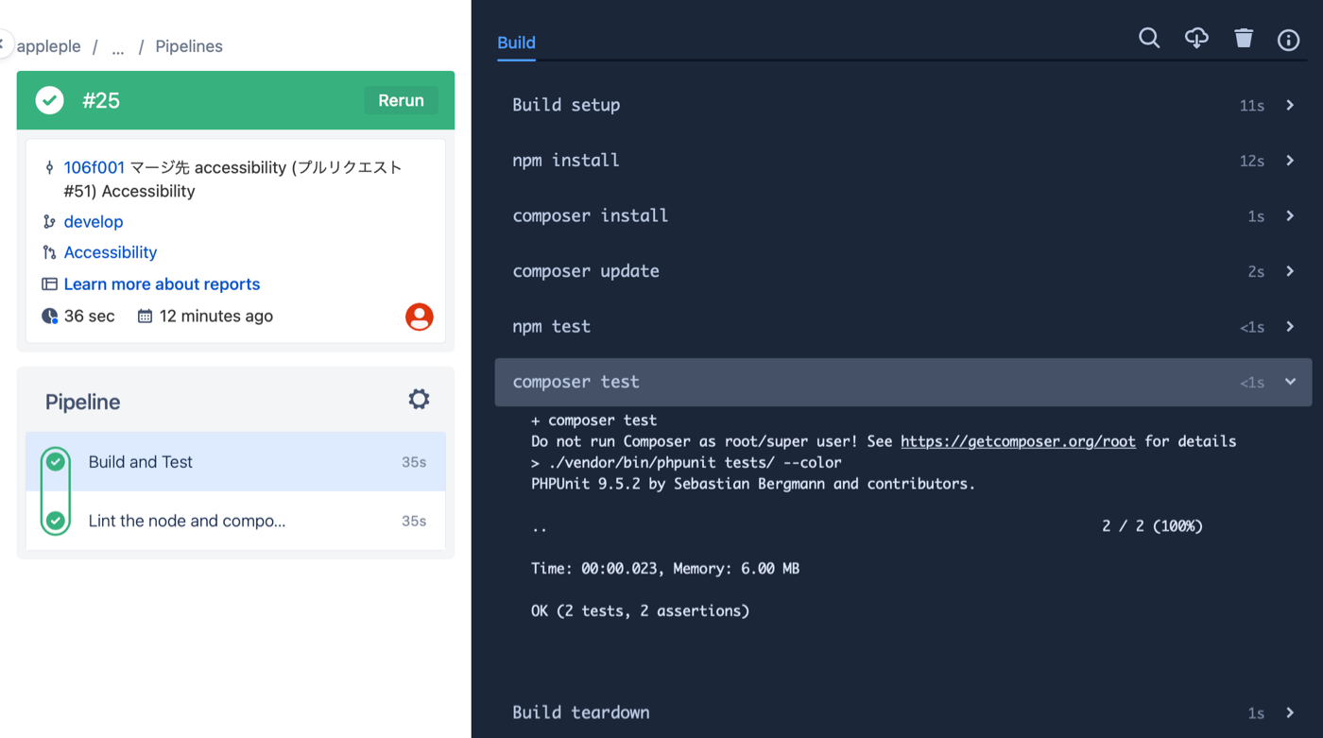Open build info circle icon
Image resolution: width=1323 pixels, height=738 pixels.
pyautogui.click(x=1288, y=40)
